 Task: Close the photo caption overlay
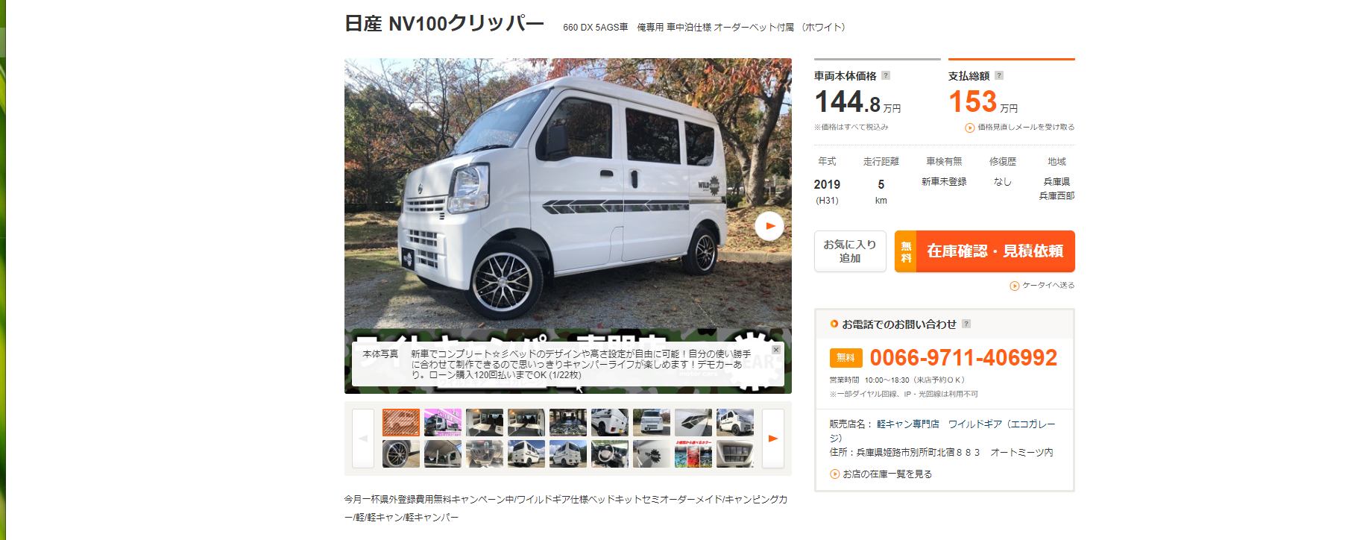pyautogui.click(x=776, y=349)
